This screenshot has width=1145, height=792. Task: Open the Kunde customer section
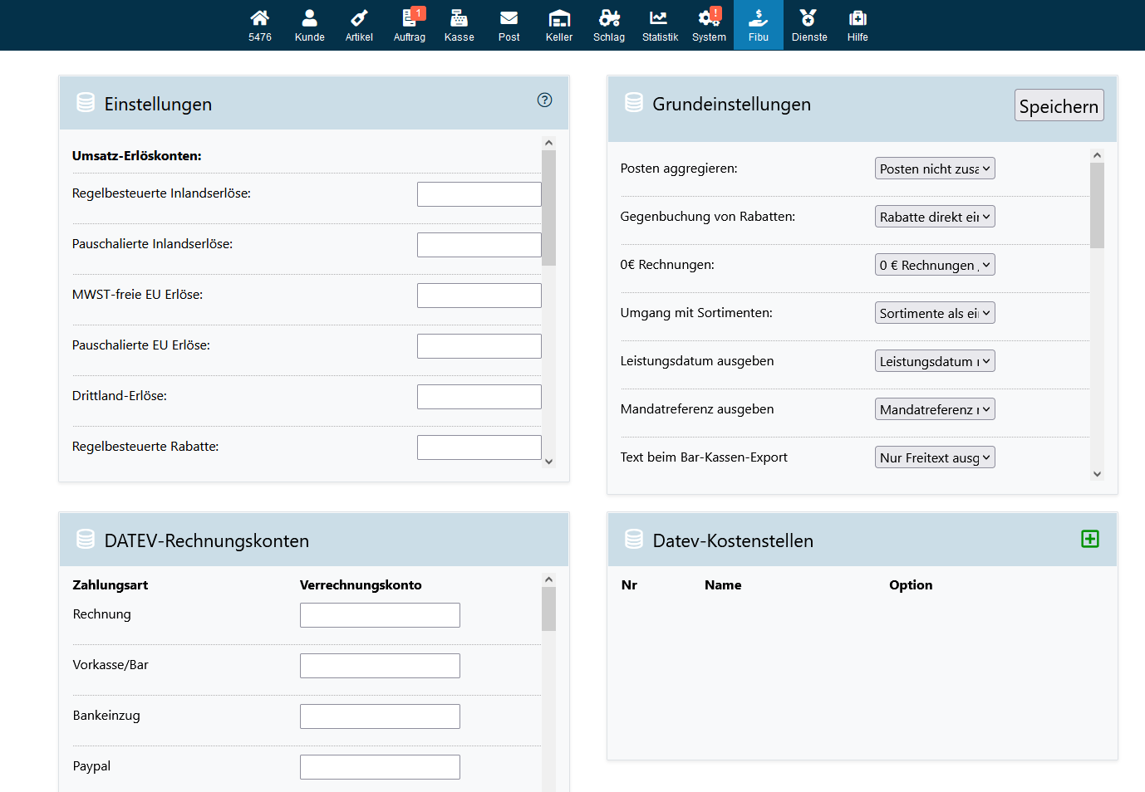point(309,25)
